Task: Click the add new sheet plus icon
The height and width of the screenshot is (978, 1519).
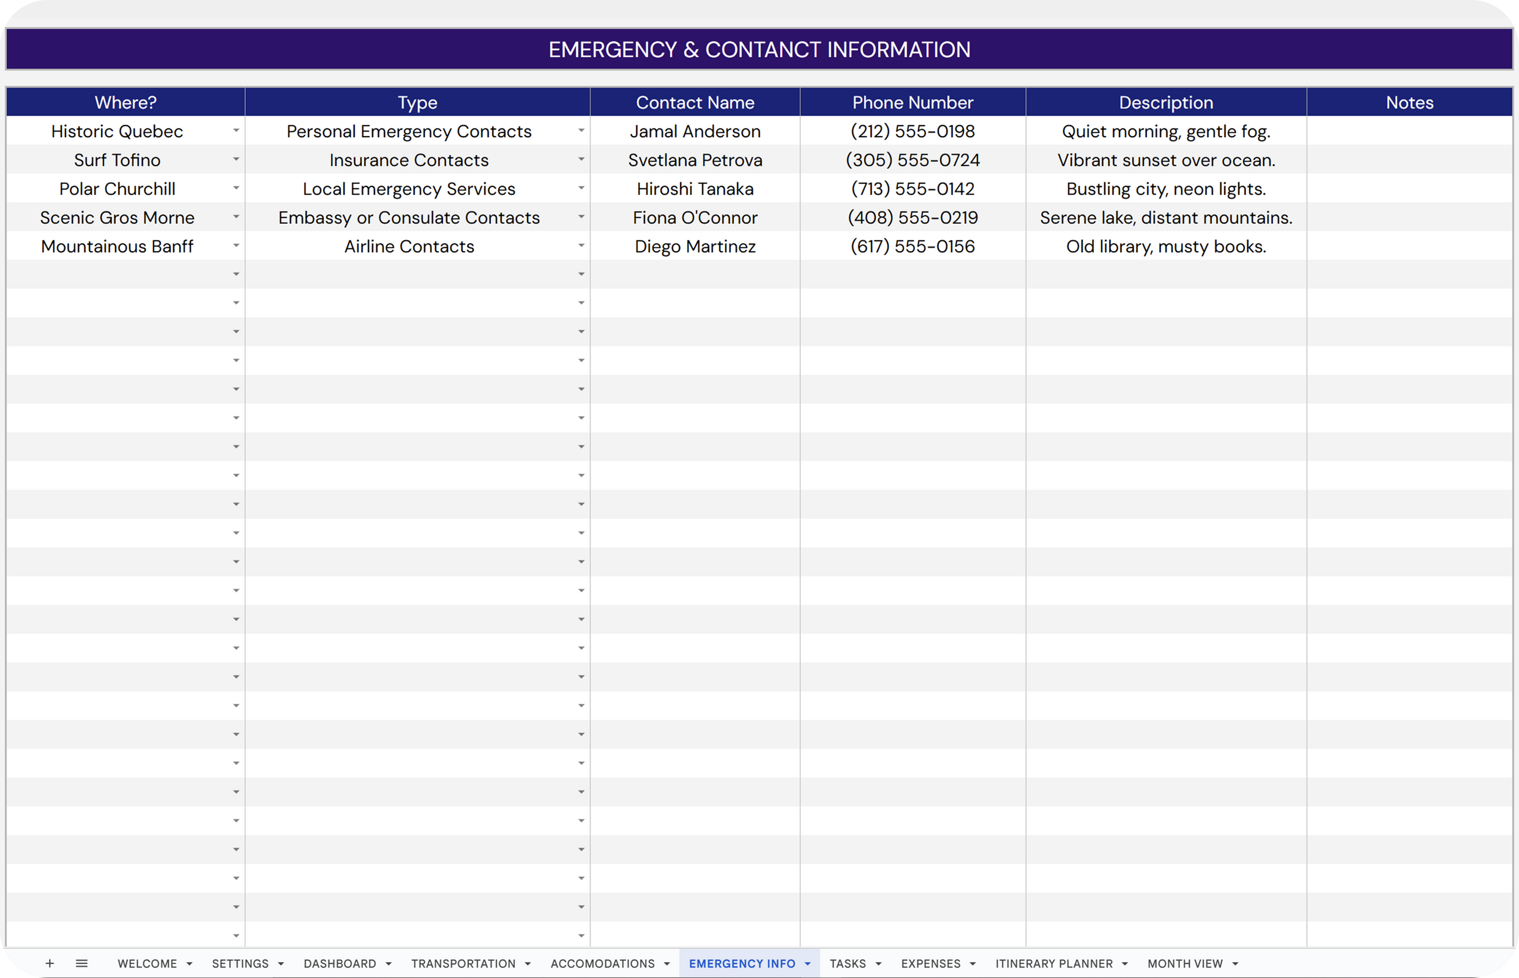Action: [x=50, y=963]
